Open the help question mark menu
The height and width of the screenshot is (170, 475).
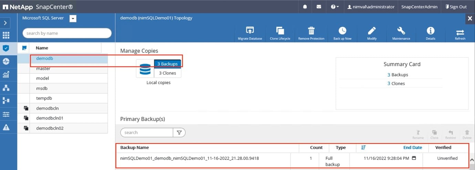click(335, 7)
